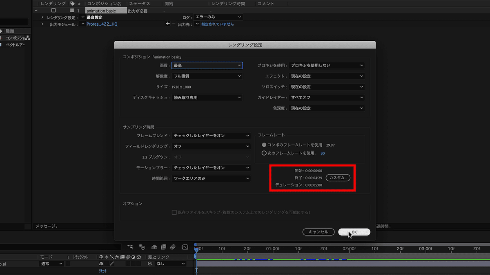
Task: Click the motion blur column header icon
Action: (x=128, y=257)
